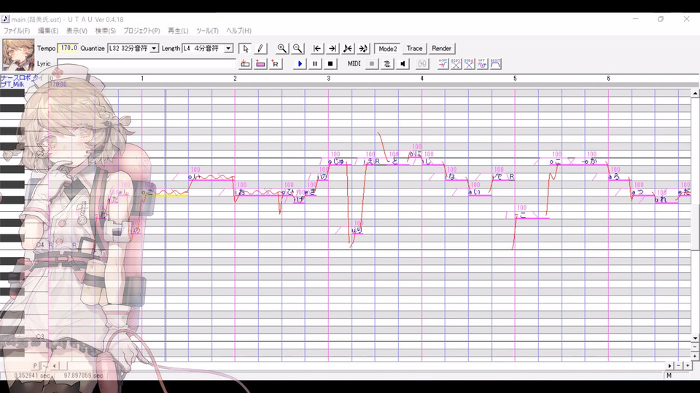This screenshot has height=393, width=700.
Task: Select the arrow selection tool
Action: click(x=245, y=49)
